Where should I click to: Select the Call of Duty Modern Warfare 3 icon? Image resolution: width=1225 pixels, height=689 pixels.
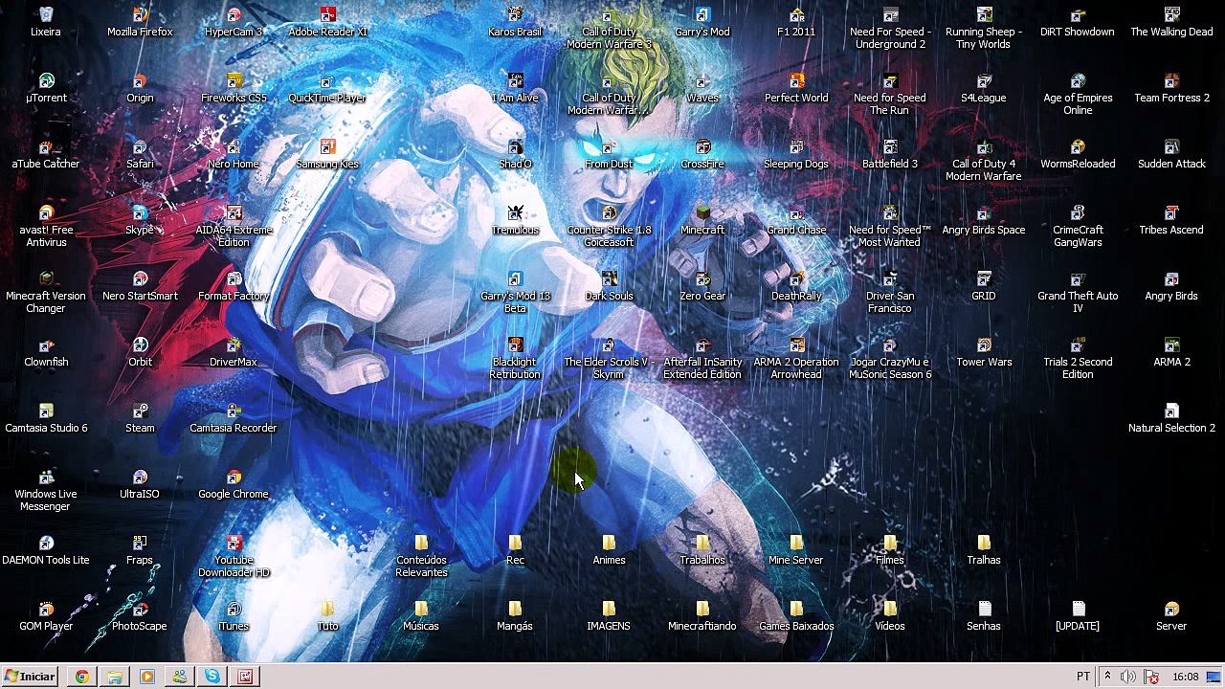[609, 28]
